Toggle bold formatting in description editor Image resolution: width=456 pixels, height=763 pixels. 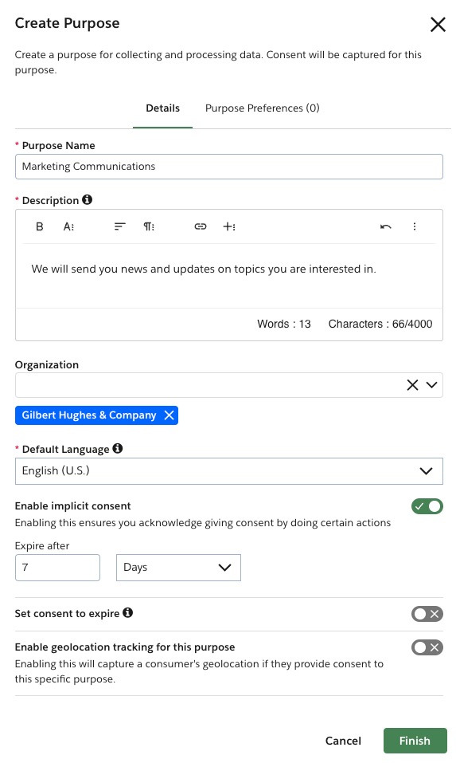[40, 226]
